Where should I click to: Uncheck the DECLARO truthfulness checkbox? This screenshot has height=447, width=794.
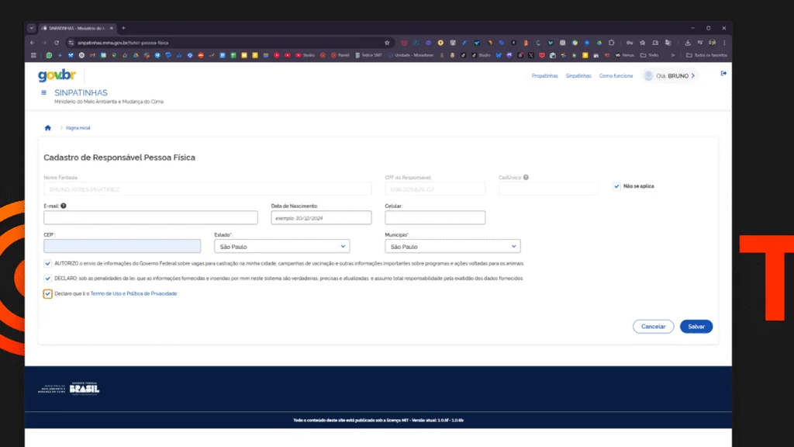[x=47, y=278]
